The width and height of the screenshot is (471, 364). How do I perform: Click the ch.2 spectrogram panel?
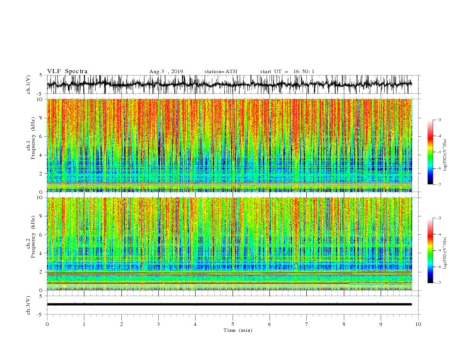(229, 244)
